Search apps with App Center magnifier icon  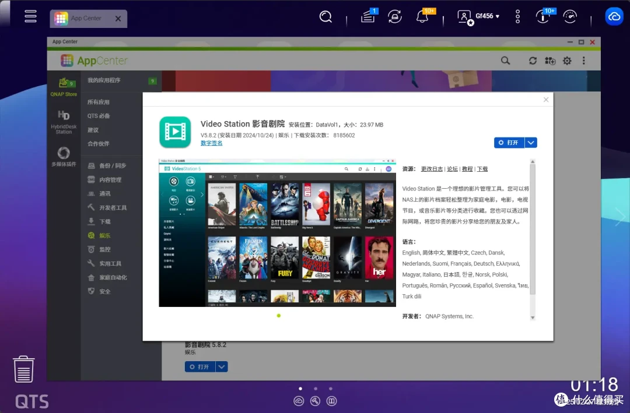(505, 61)
